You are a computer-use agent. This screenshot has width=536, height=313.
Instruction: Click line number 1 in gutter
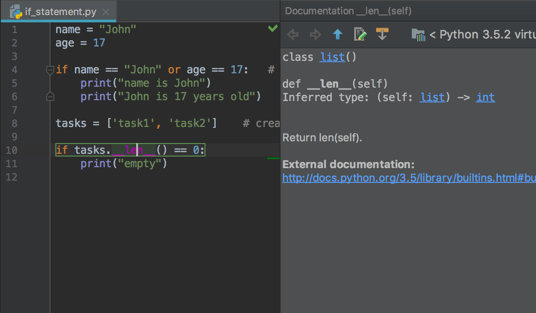(x=14, y=30)
